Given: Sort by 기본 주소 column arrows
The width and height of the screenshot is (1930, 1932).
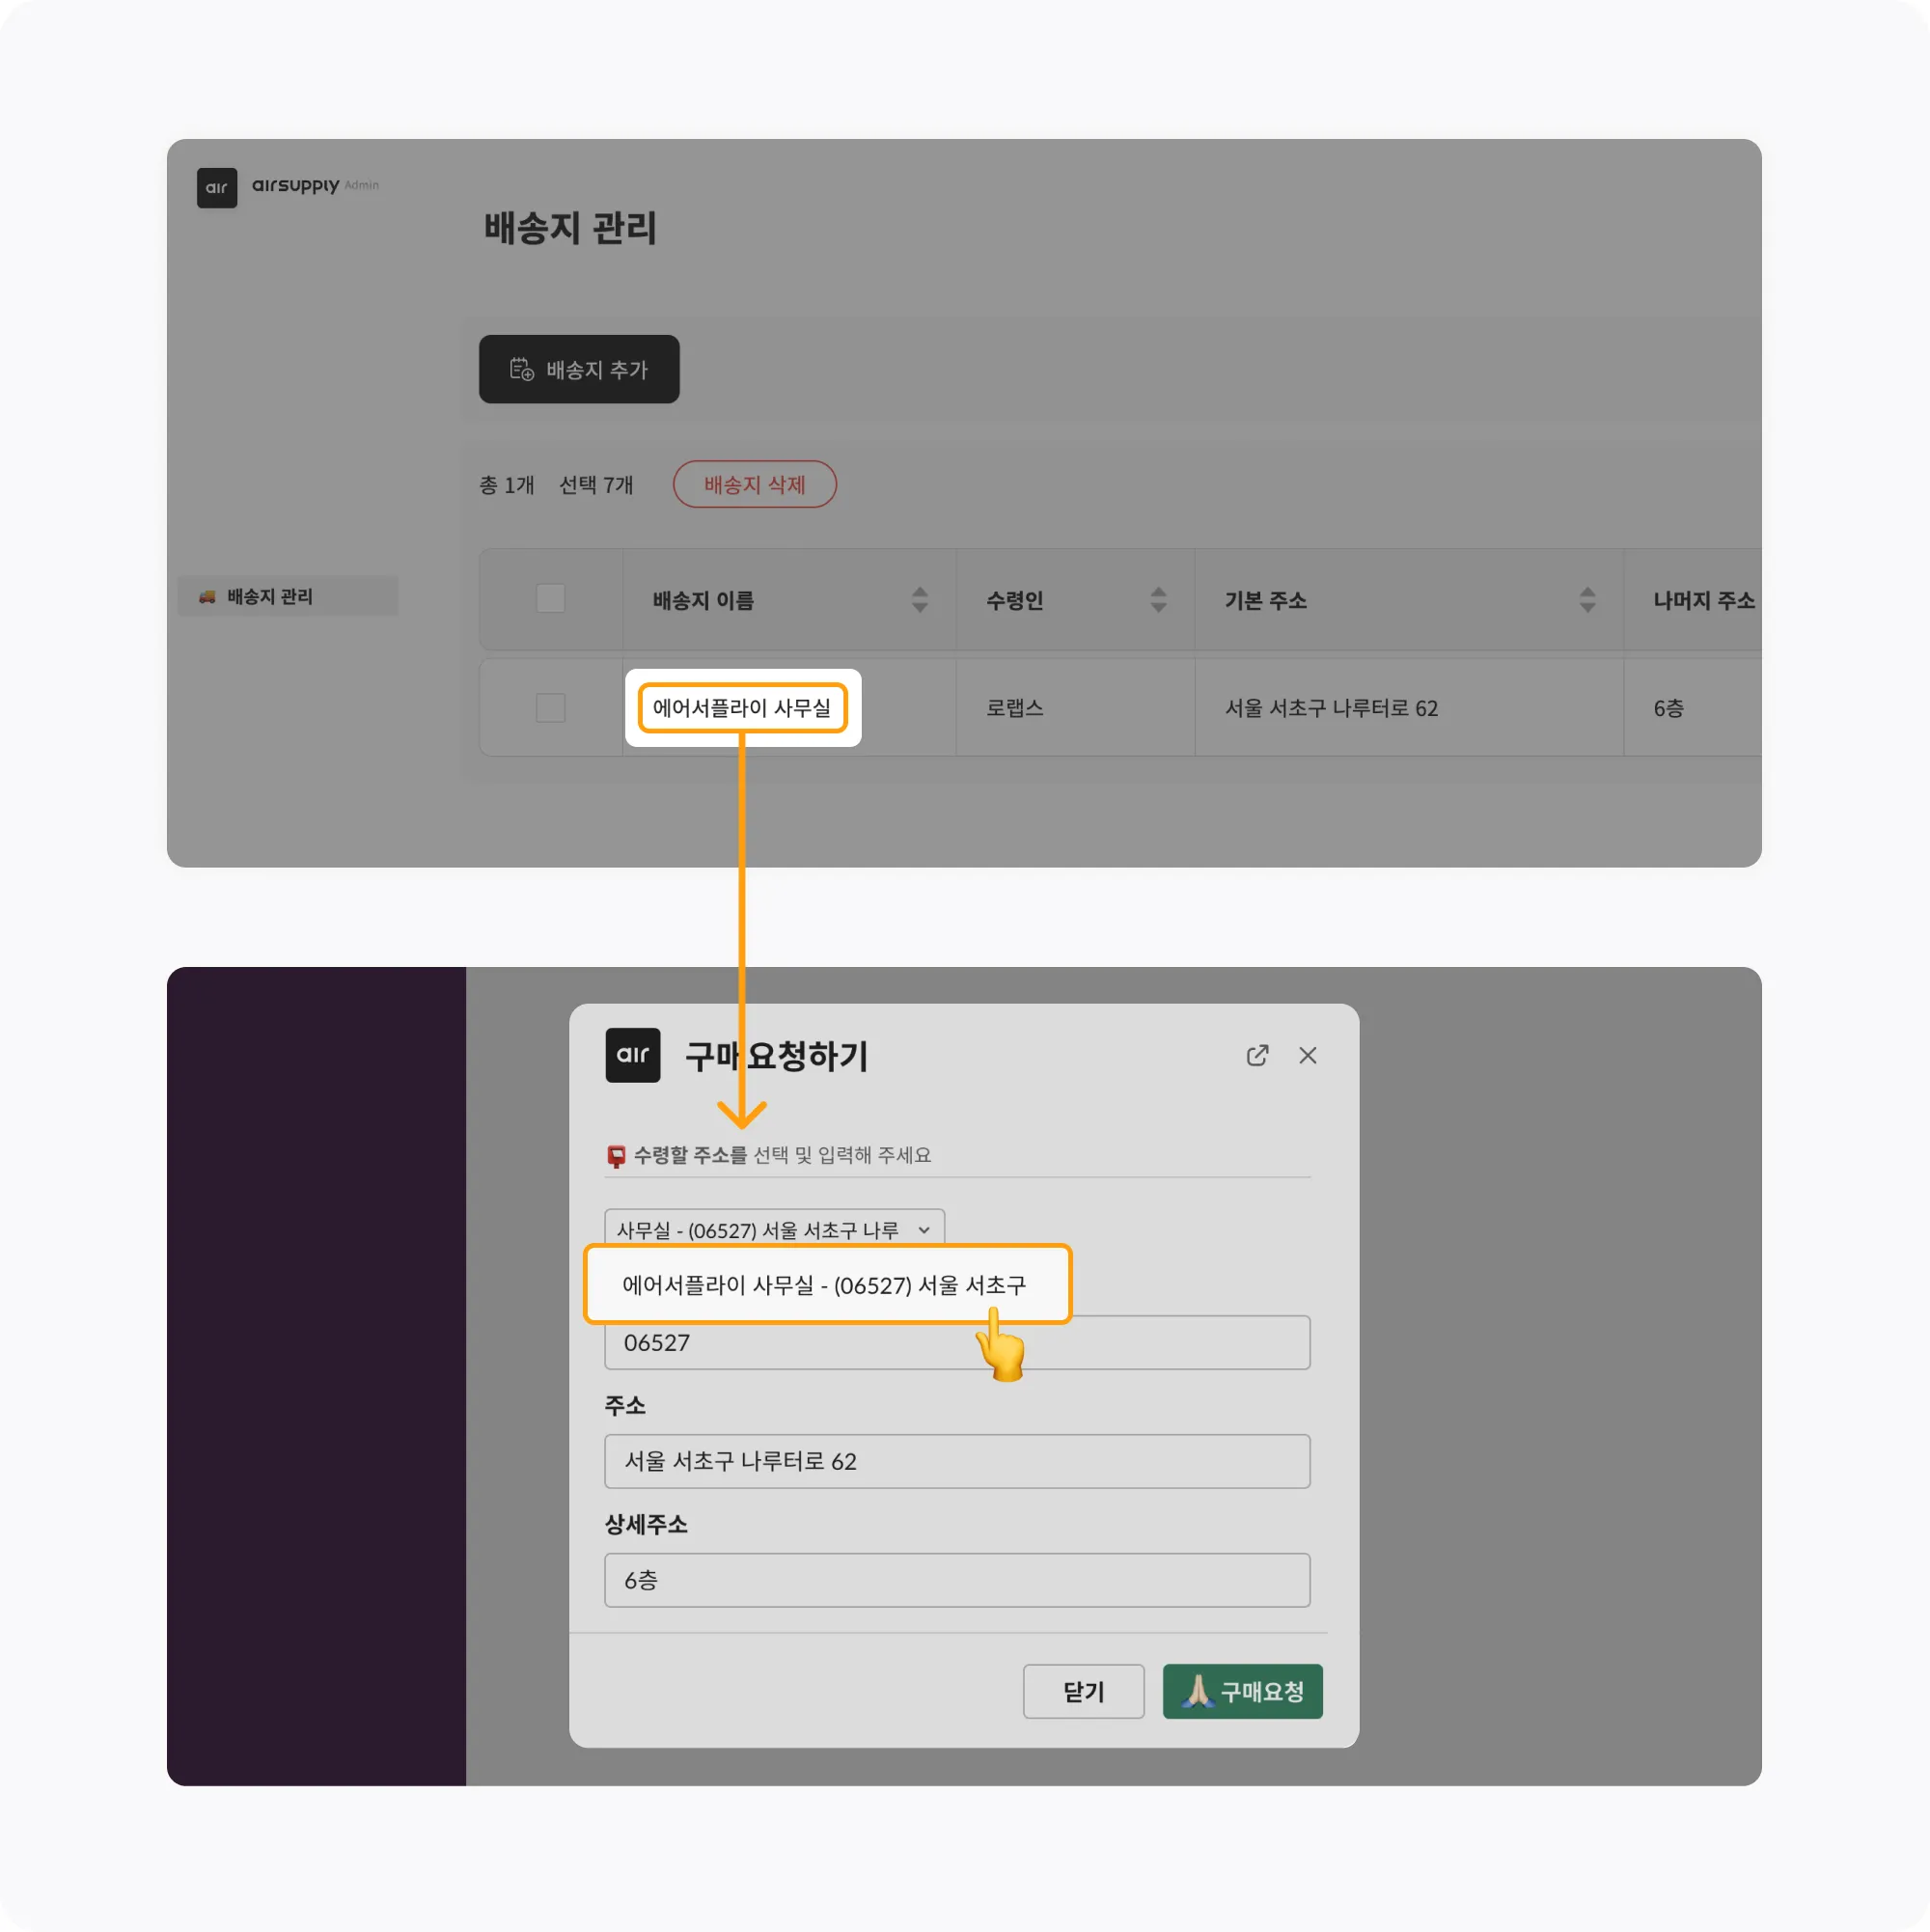Looking at the screenshot, I should [1587, 600].
